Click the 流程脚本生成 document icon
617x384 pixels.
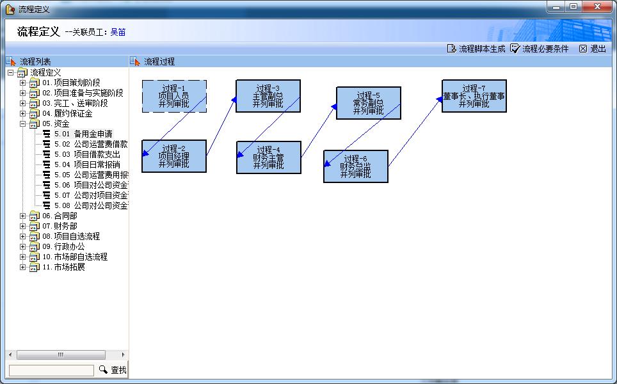coord(451,49)
